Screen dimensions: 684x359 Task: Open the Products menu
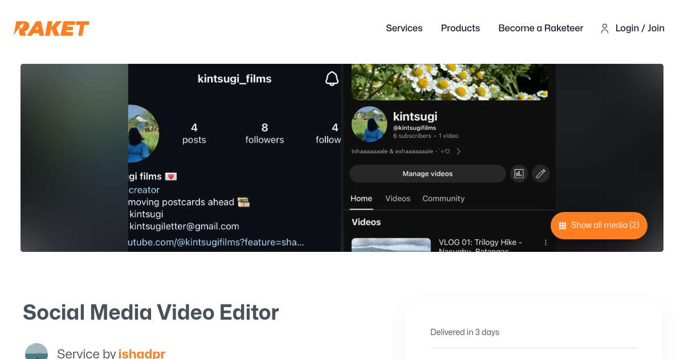tap(460, 28)
